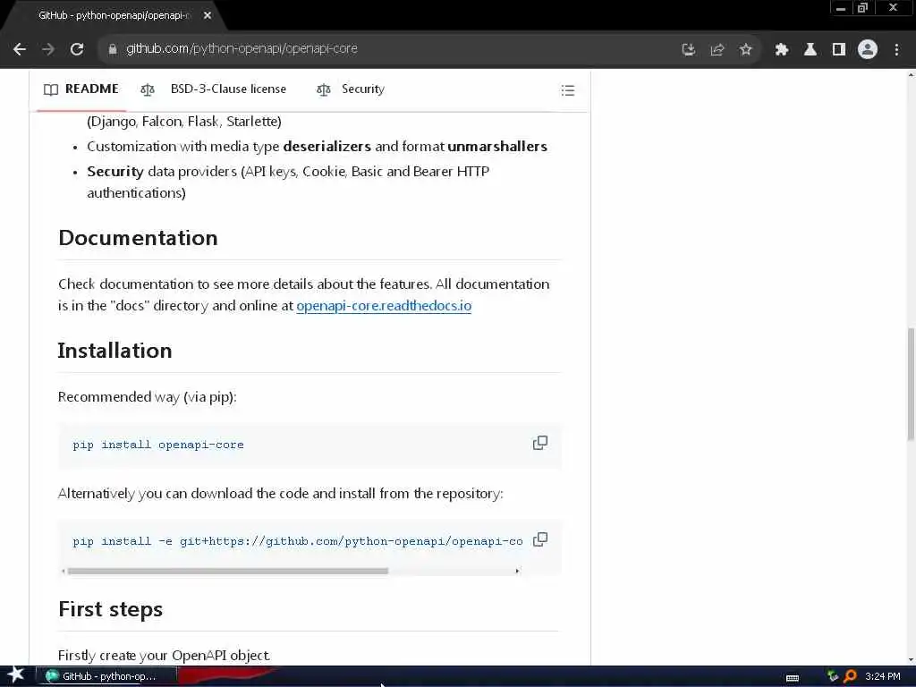Click the code block scroll left arrow
Viewport: 916px width, 687px height.
[x=64, y=572]
